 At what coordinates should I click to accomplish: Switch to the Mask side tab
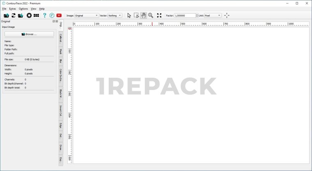point(61,52)
